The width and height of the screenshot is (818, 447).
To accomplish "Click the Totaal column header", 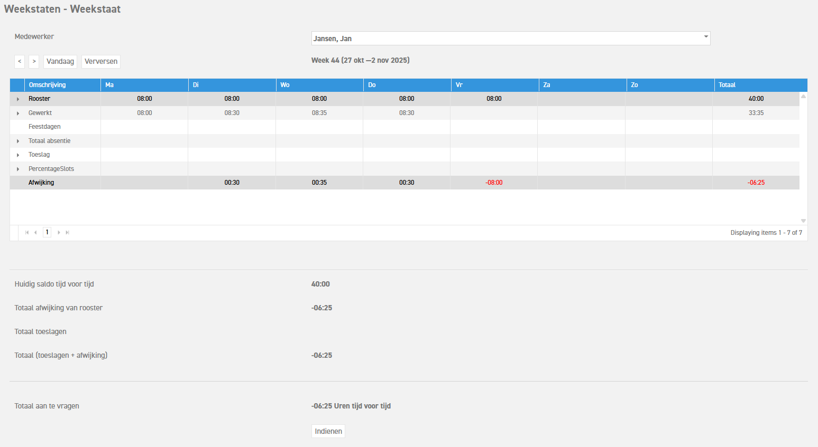I will coord(727,85).
